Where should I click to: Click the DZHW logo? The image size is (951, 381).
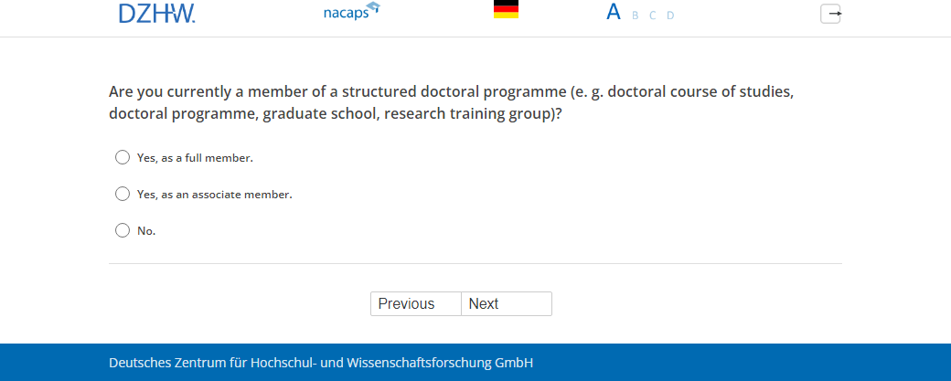click(156, 13)
